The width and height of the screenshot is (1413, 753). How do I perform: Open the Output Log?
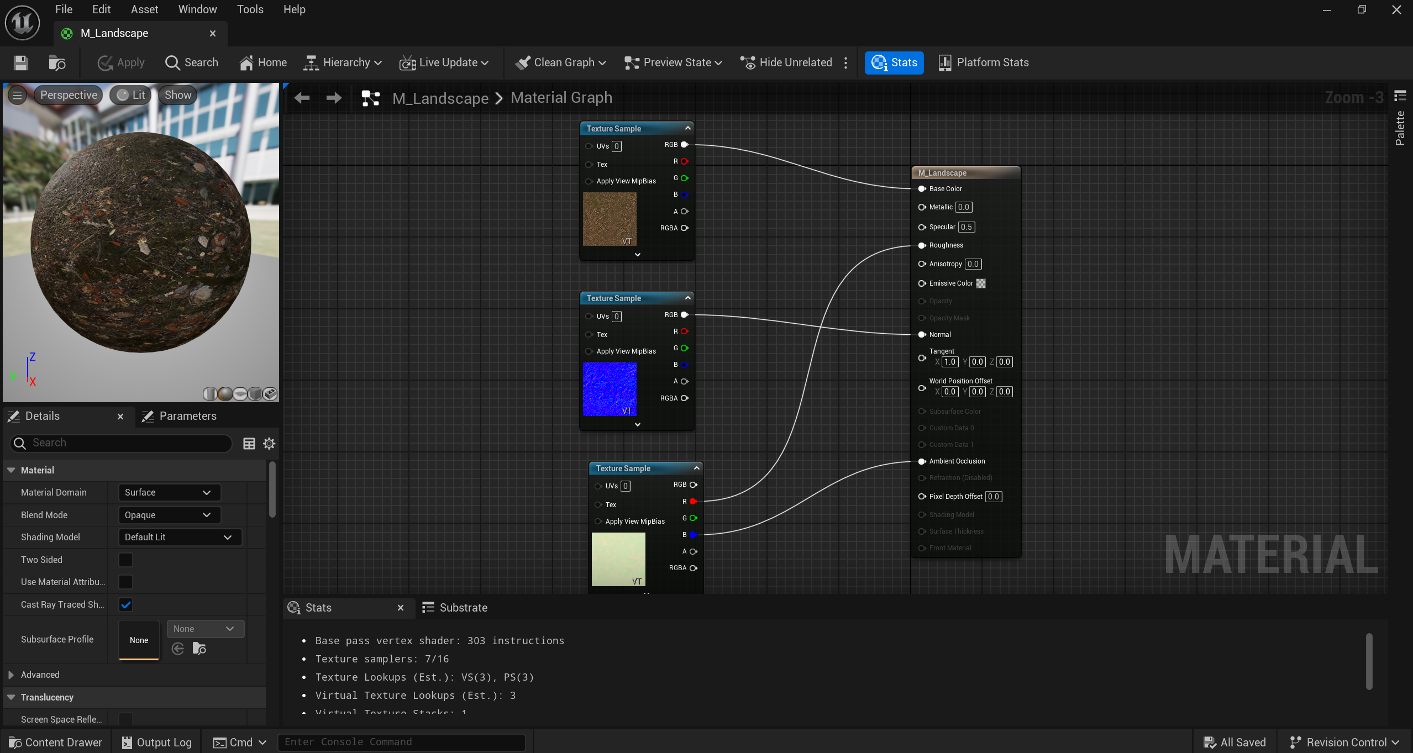click(157, 742)
